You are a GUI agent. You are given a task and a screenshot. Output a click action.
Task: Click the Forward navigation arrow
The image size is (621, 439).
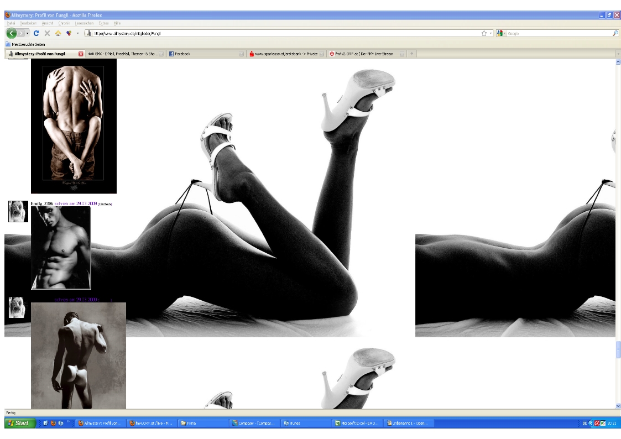click(22, 33)
